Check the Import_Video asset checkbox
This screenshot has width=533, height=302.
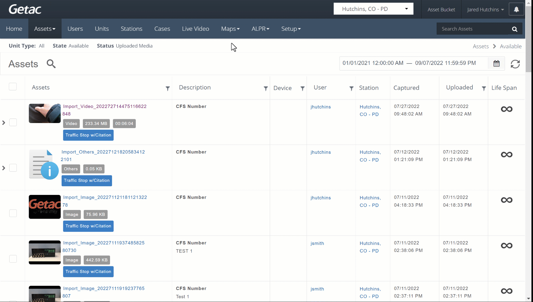[x=13, y=122]
